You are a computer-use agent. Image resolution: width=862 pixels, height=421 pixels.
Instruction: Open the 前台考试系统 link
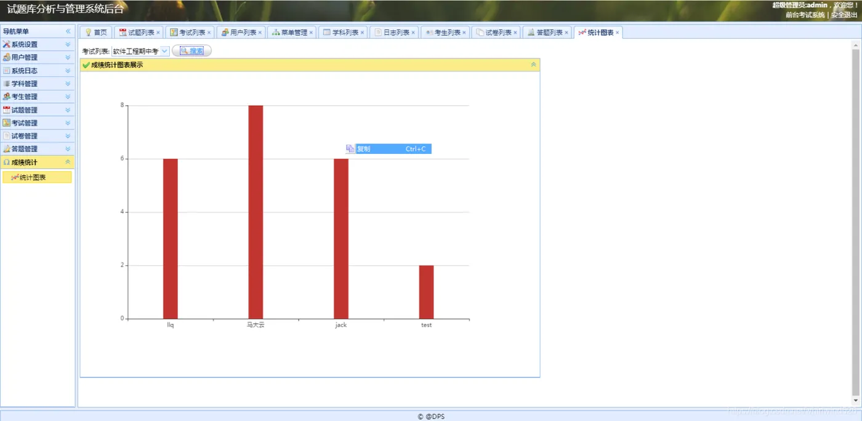point(805,15)
